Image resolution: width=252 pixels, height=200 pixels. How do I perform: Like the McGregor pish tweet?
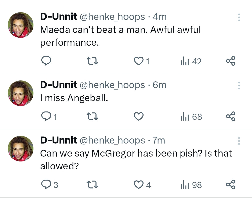(x=138, y=185)
